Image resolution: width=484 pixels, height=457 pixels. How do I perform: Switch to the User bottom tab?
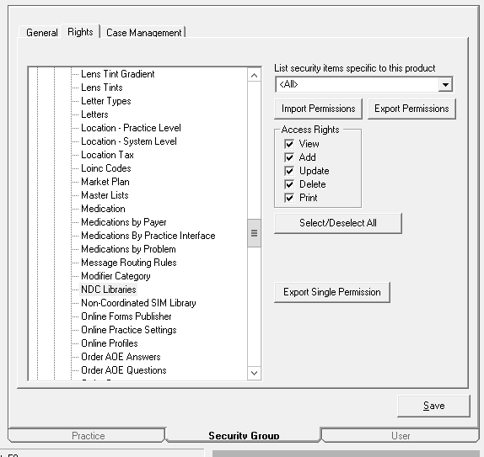(x=401, y=435)
